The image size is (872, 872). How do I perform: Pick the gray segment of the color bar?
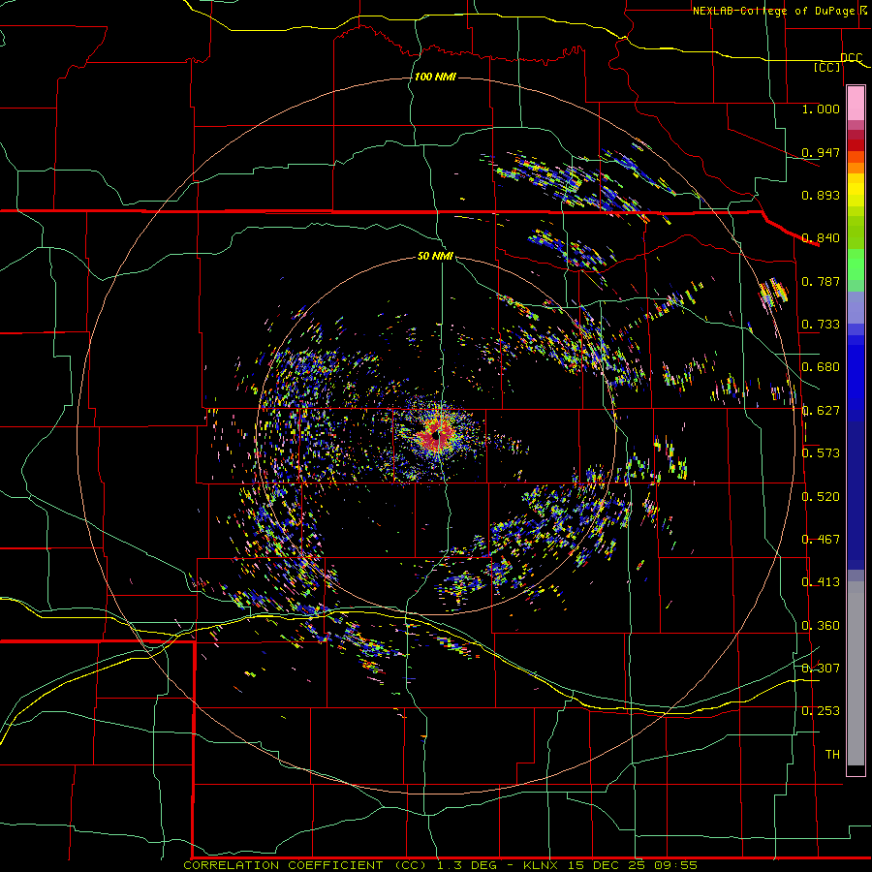(x=856, y=673)
